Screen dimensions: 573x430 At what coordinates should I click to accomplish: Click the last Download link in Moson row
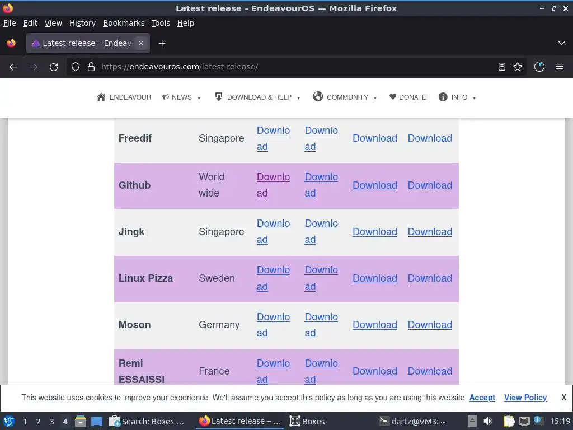tap(430, 325)
